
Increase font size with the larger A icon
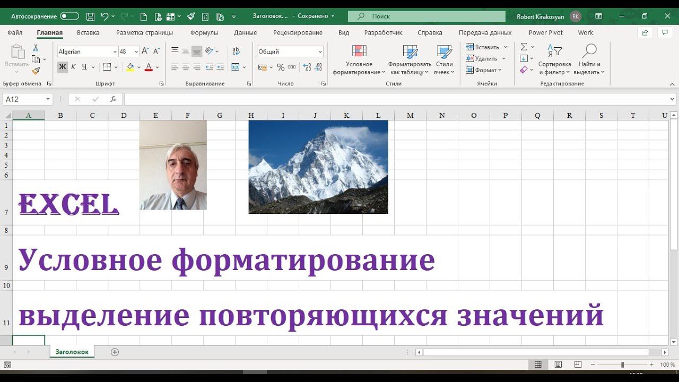pos(145,51)
